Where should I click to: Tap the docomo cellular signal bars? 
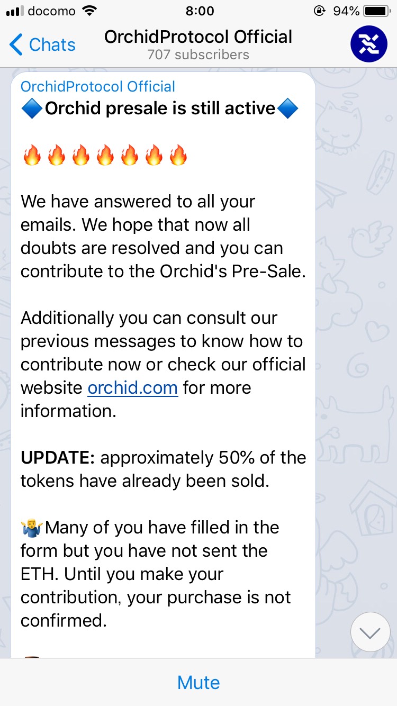(15, 11)
